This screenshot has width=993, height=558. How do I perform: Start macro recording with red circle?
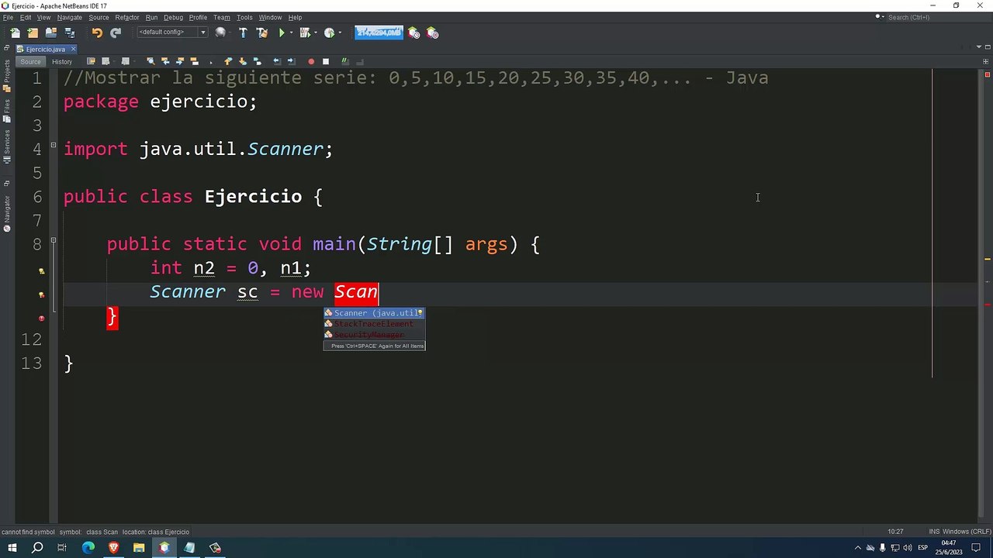tap(311, 61)
